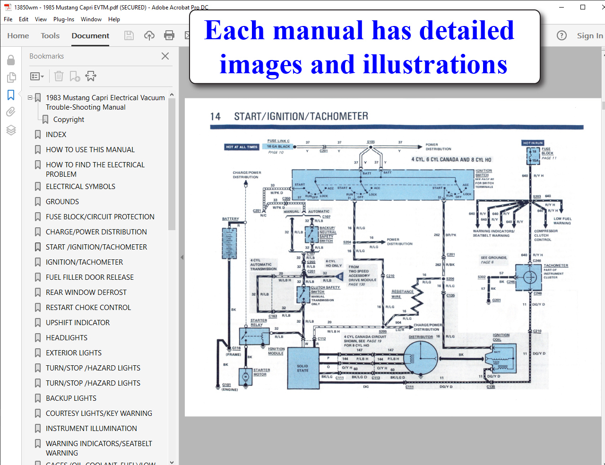605x465 pixels.
Task: Select the Document tab
Action: coord(90,36)
